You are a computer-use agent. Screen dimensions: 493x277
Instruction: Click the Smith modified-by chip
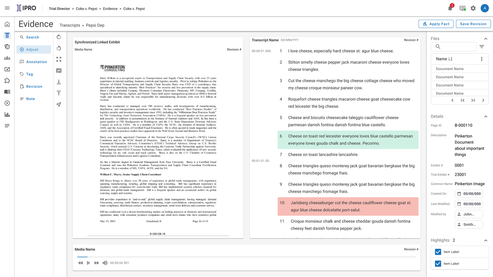[469, 224]
